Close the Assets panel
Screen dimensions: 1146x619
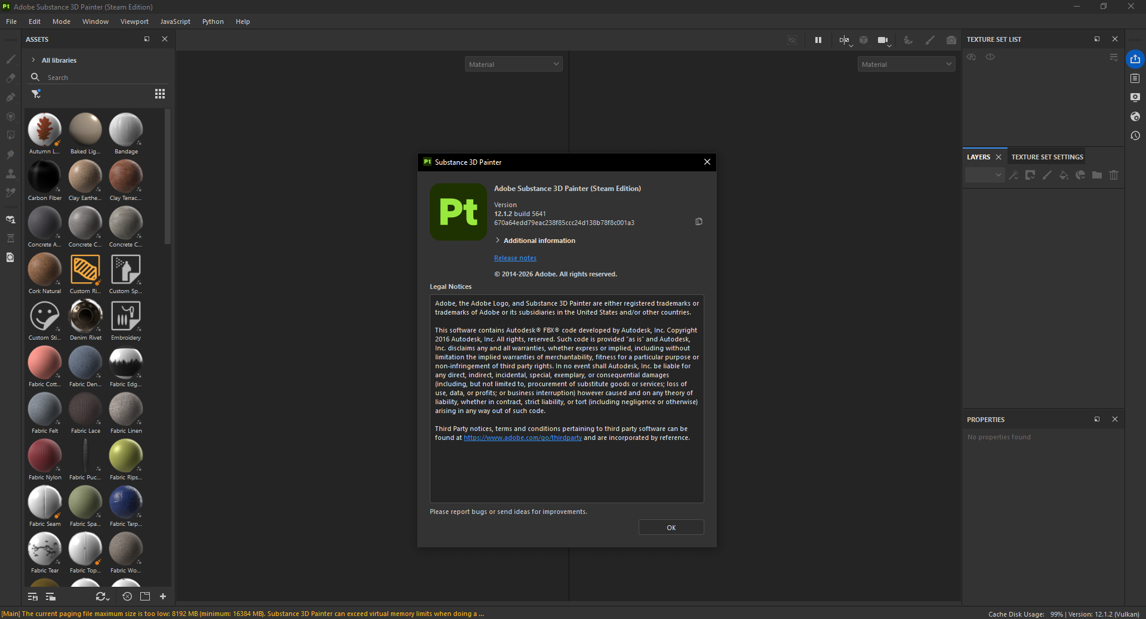pos(165,39)
